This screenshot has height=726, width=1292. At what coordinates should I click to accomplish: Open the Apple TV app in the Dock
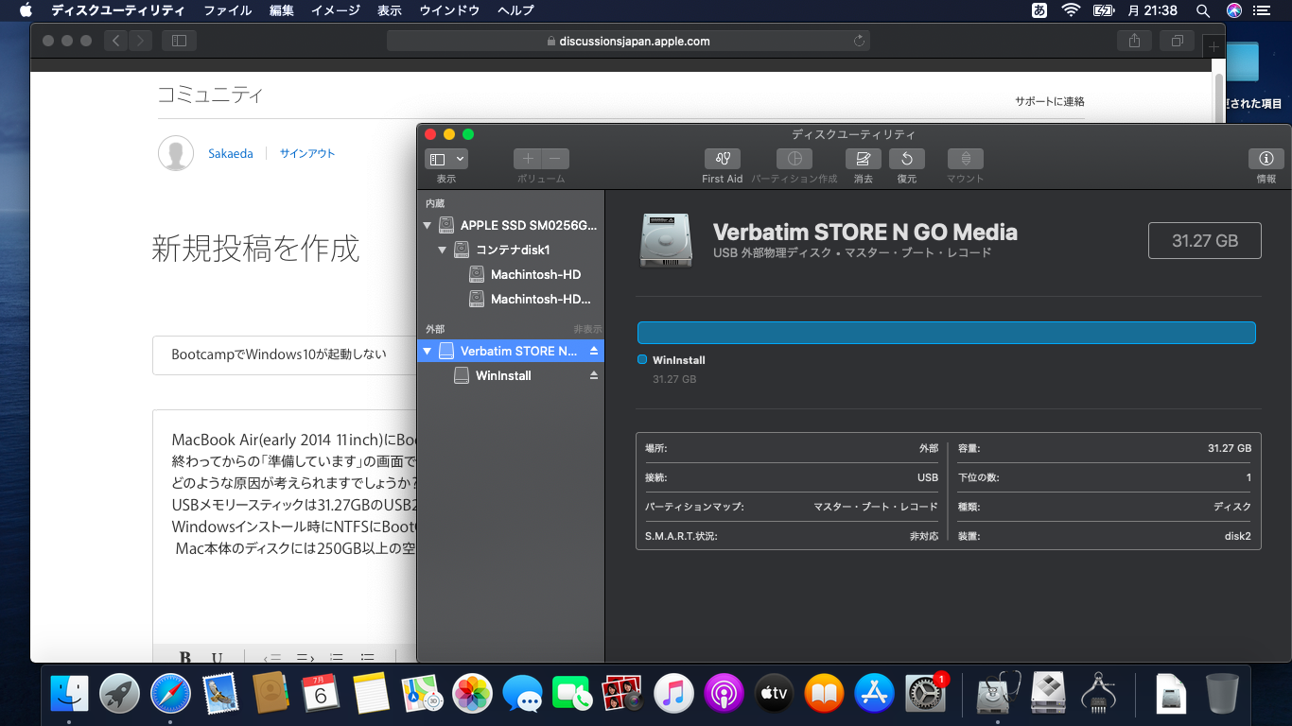coord(774,694)
